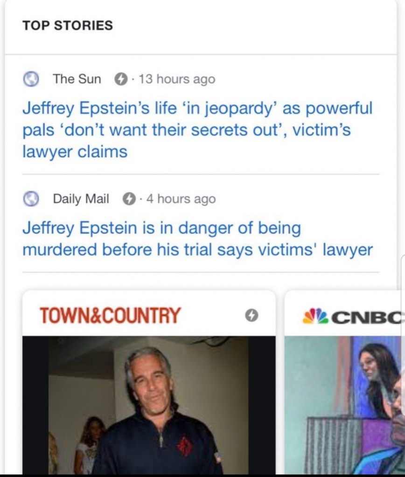Tap the person in the photo's background

[x=90, y=443]
